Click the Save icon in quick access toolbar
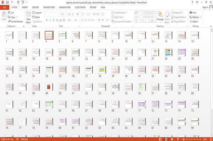This screenshot has width=213, height=141. 7,2
